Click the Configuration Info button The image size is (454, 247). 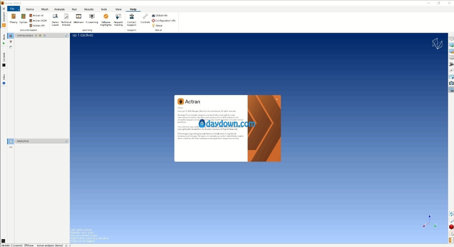pyautogui.click(x=164, y=20)
